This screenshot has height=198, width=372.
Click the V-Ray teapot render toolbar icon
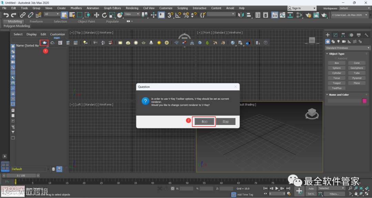click(44, 43)
